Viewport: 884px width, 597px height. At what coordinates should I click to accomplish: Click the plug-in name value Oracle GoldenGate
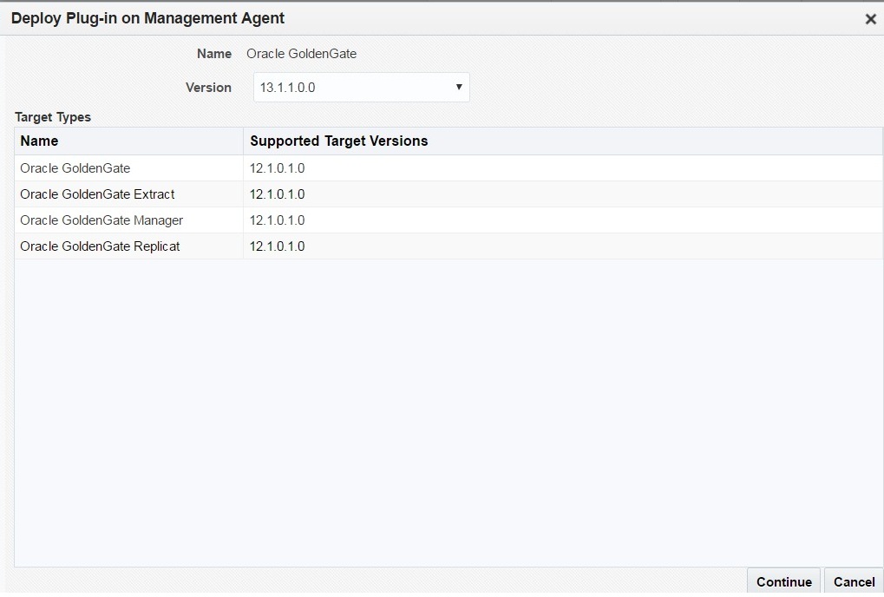pyautogui.click(x=301, y=54)
